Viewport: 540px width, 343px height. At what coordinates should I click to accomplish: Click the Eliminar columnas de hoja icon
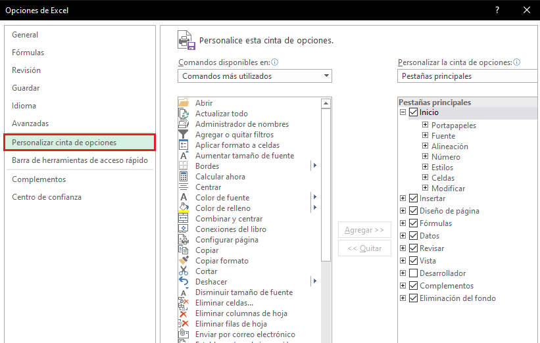184,313
